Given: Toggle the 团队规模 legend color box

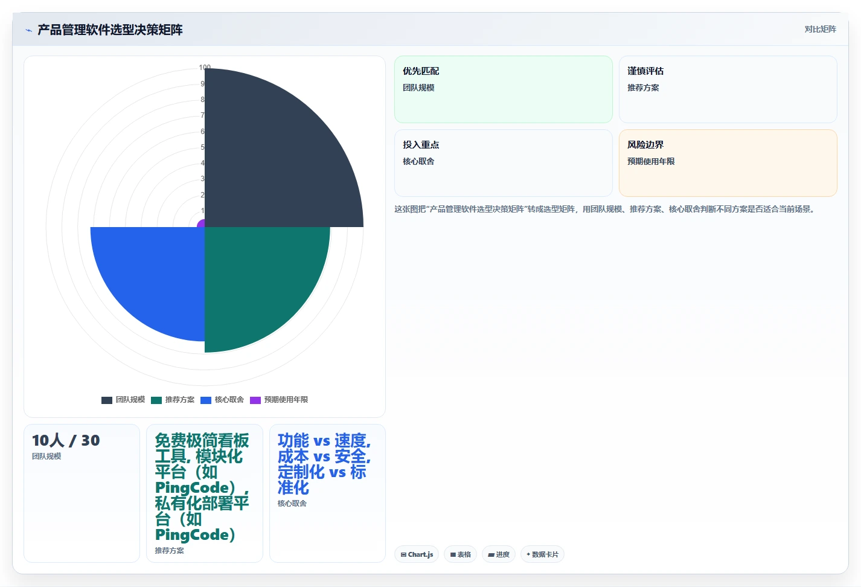Looking at the screenshot, I should (x=107, y=400).
